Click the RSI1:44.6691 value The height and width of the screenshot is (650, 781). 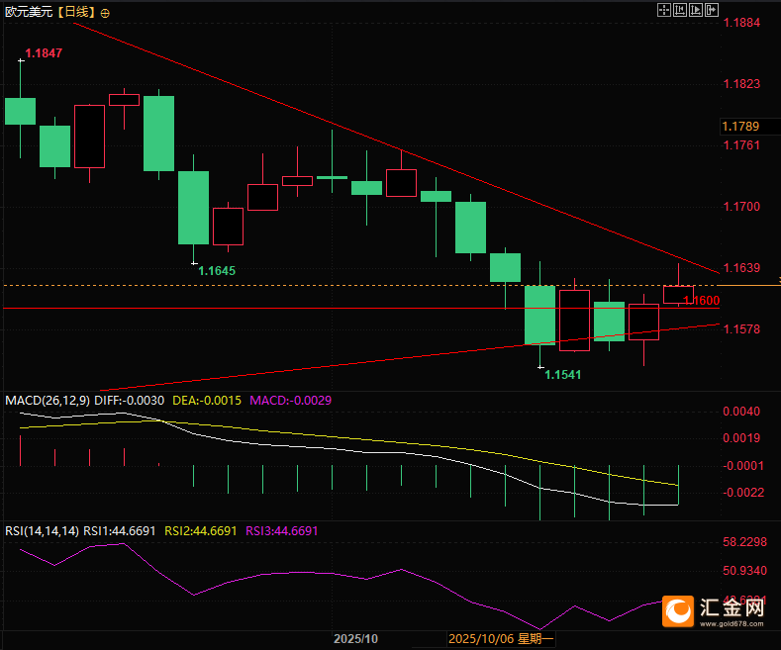tap(120, 531)
